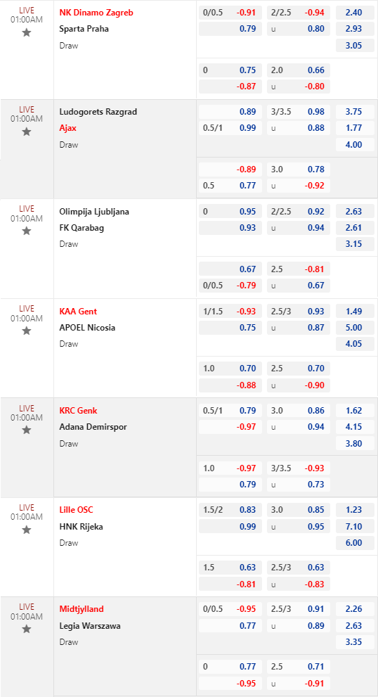Viewport: 378px width, 697px height.
Task: Pick under 3.0 at 0.95 in Lille match
Action: [x=299, y=527]
